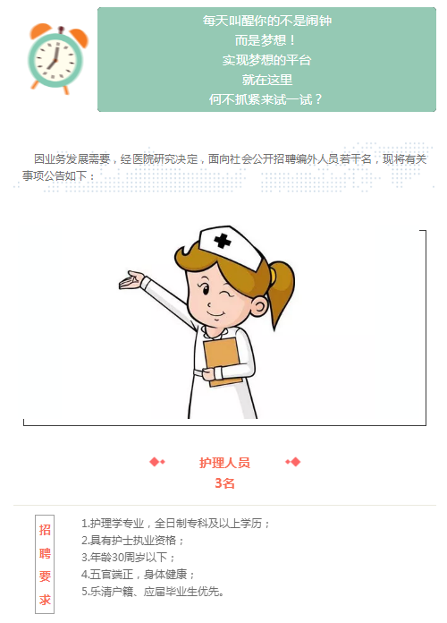Click the banner line 而是梦想！
The width and height of the screenshot is (447, 623).
[266, 40]
